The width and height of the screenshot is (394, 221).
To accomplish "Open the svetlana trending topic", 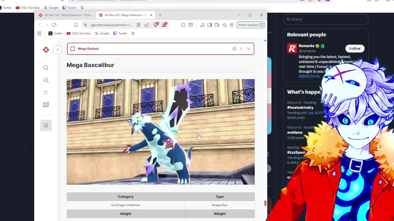I will pos(295,133).
